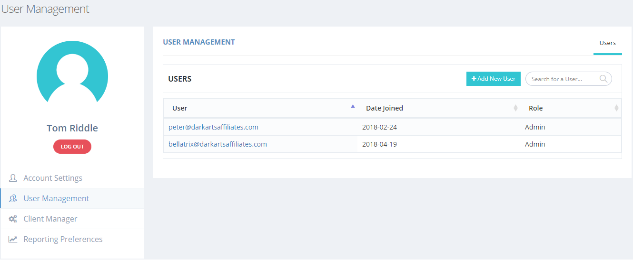Open User Management in the sidebar
Image resolution: width=633 pixels, height=260 pixels.
point(72,199)
